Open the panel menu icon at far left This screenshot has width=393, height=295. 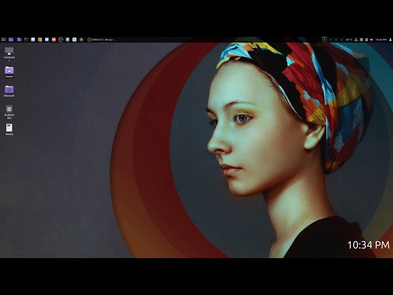click(4, 39)
